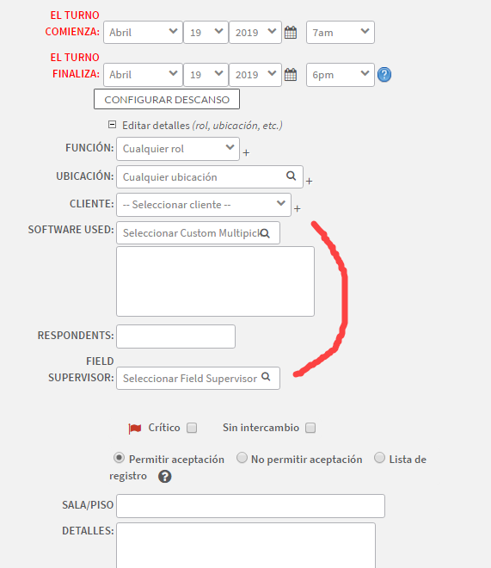This screenshot has height=568, width=491.
Task: Click the blue help icon beside 6pm
Action: (x=384, y=75)
